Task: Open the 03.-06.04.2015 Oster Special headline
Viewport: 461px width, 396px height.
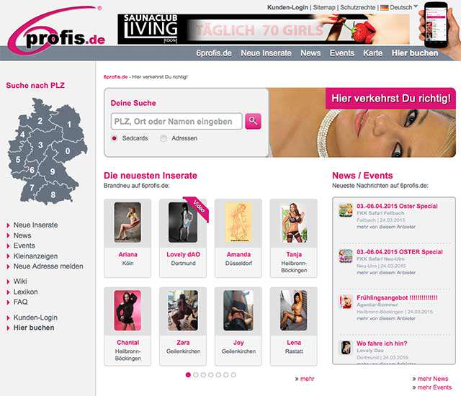Action: tap(397, 206)
